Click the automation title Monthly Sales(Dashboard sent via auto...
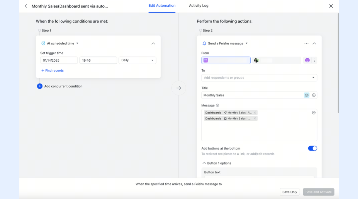This screenshot has height=199, width=358. [x=70, y=6]
